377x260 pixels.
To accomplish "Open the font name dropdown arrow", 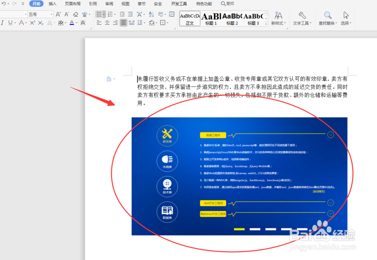I will click(x=26, y=14).
